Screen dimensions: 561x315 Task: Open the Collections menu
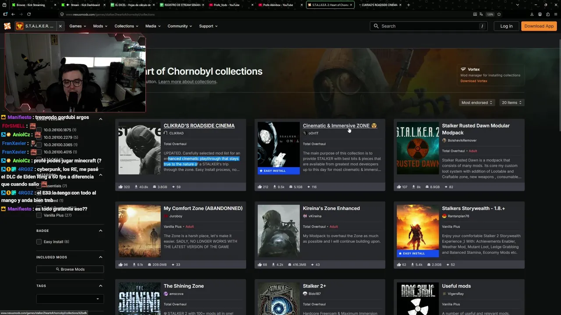(x=126, y=26)
